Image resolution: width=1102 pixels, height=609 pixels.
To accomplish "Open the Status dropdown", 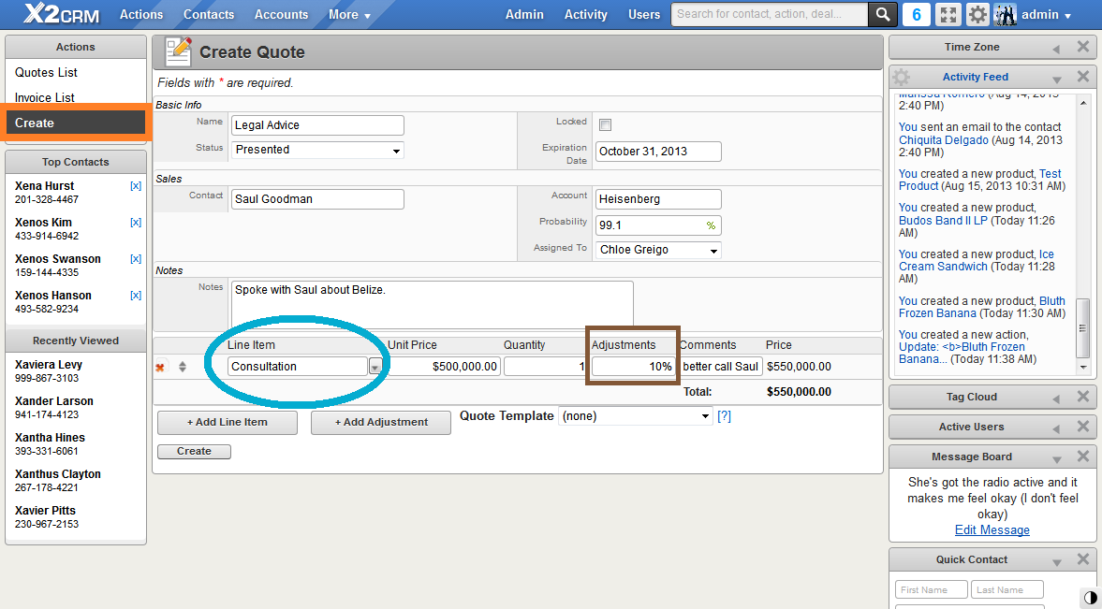I will [318, 150].
